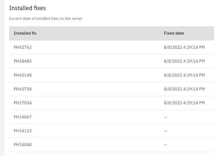Click the date dash beside PH34122
Viewport: 214px width, 156px height.
[165, 131]
